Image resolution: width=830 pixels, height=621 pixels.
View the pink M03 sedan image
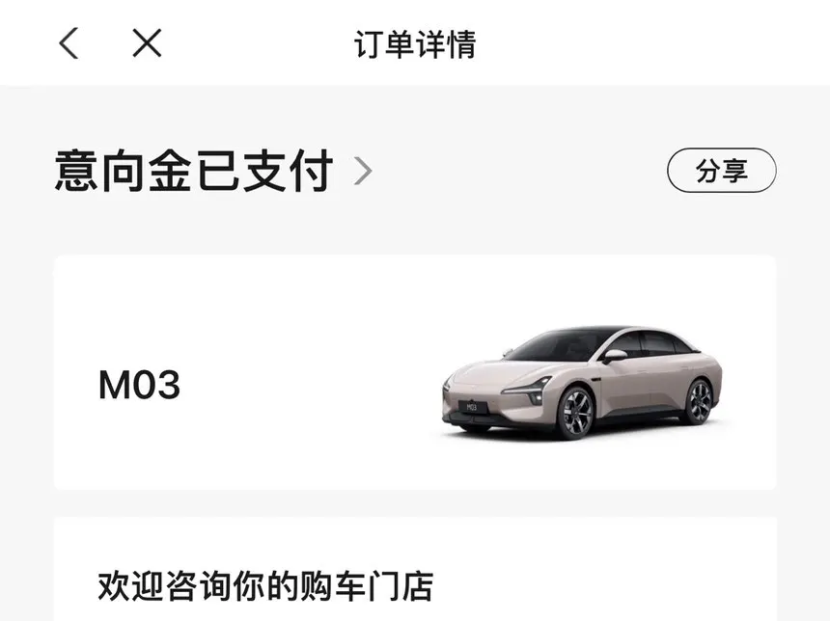(582, 382)
